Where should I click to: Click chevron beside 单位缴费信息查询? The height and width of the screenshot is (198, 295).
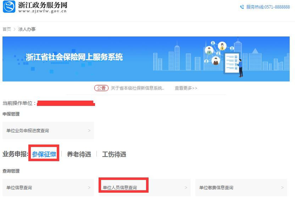coord(283,187)
